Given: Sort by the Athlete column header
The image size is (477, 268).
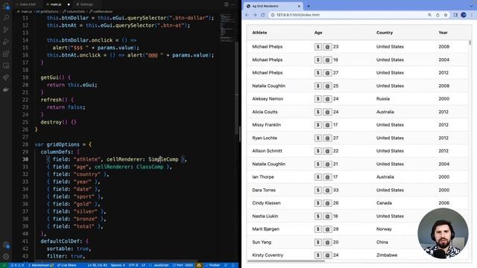Looking at the screenshot, I should click(x=259, y=33).
